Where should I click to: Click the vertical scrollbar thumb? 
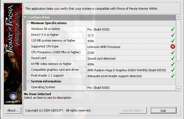[x=178, y=40]
